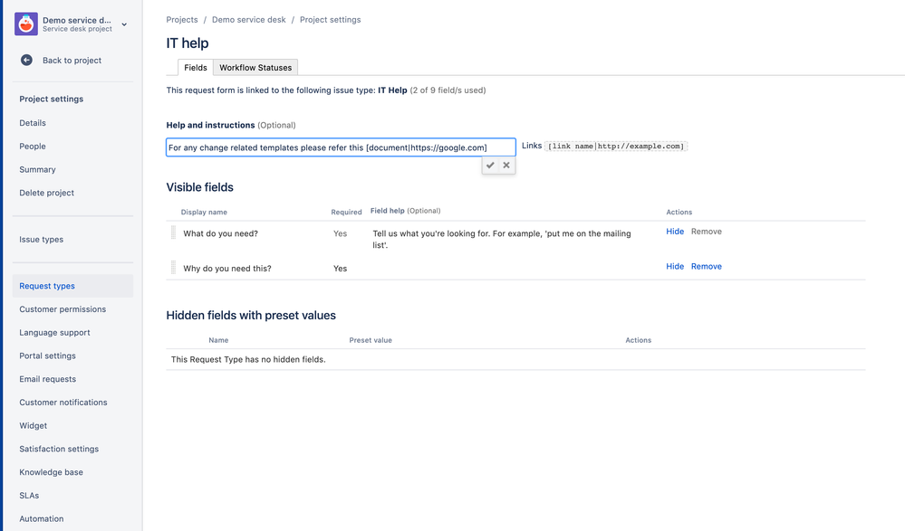This screenshot has width=905, height=531.
Task: Click the Visible fields heading
Action: click(x=199, y=187)
